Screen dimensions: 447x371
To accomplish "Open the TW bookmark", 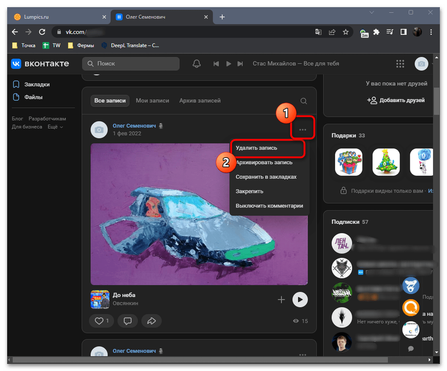I will pos(51,46).
